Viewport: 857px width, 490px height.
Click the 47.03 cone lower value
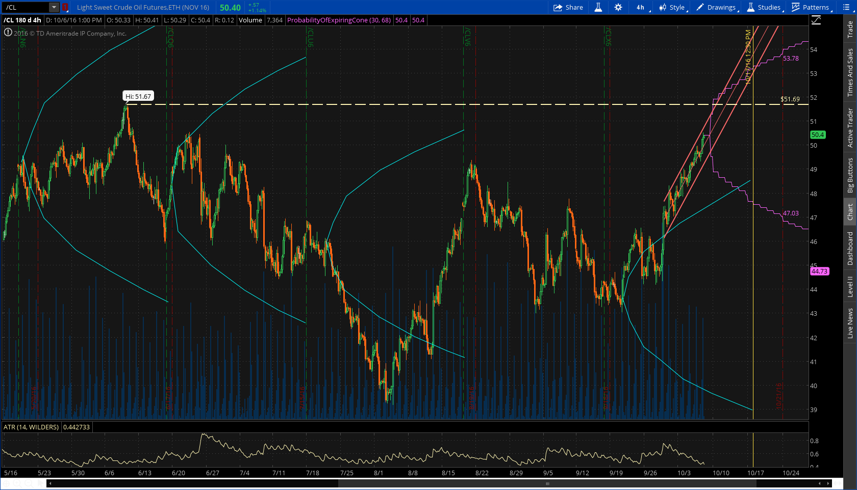791,213
